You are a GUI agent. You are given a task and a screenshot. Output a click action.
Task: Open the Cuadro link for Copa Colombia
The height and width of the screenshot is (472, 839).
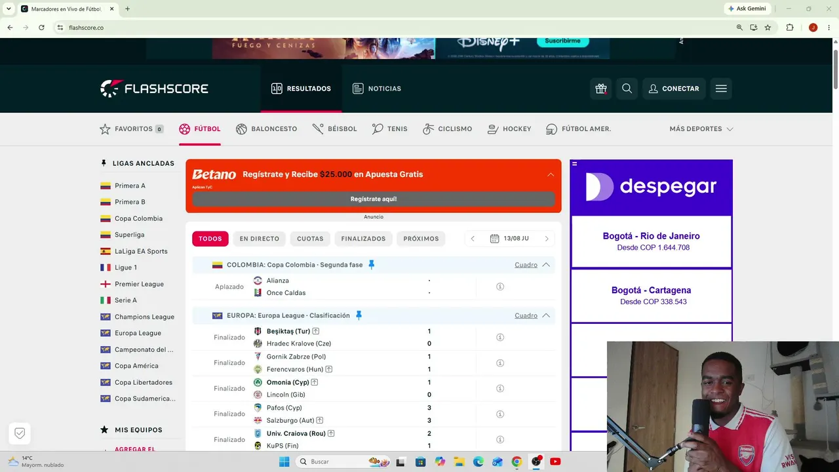click(x=526, y=265)
